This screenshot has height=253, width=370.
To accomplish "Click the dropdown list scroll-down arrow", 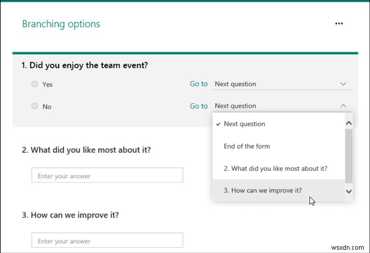I will coord(349,191).
